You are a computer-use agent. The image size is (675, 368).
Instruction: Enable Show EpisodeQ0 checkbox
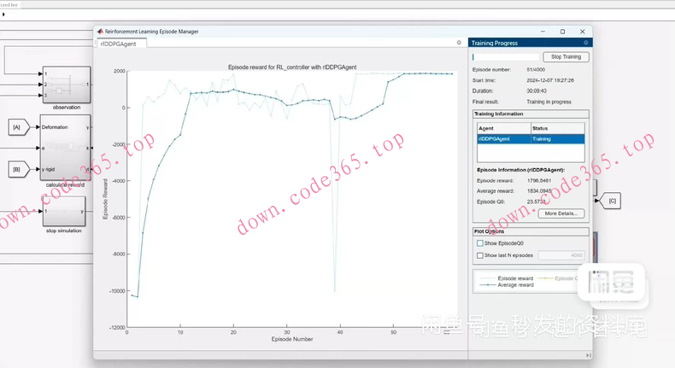point(480,243)
